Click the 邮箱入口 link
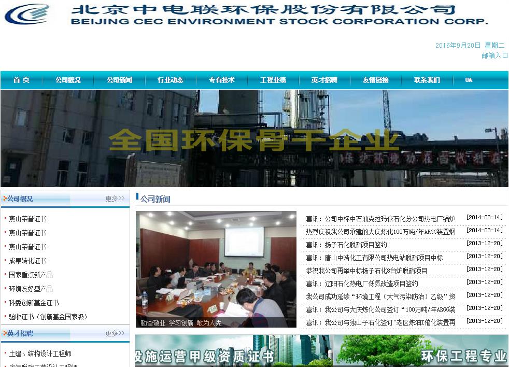 [494, 55]
